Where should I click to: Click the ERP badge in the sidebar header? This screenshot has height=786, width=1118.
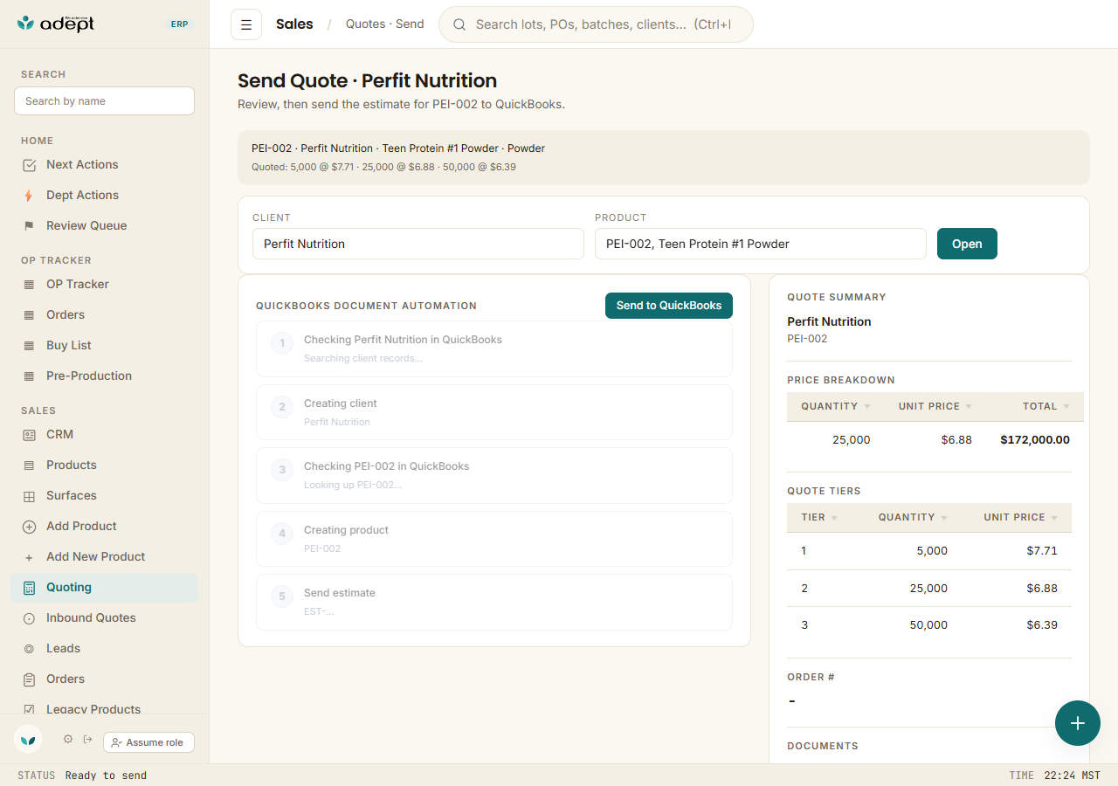pyautogui.click(x=180, y=24)
